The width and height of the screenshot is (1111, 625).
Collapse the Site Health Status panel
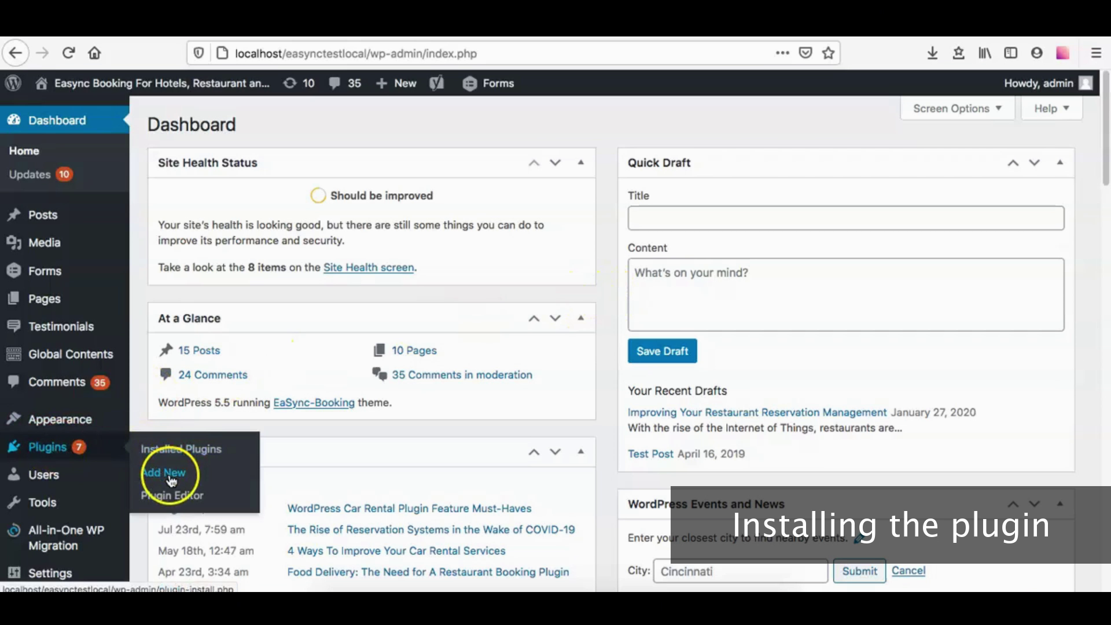[x=581, y=163]
